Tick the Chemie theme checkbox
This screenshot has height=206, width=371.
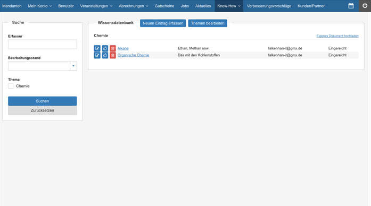click(11, 86)
